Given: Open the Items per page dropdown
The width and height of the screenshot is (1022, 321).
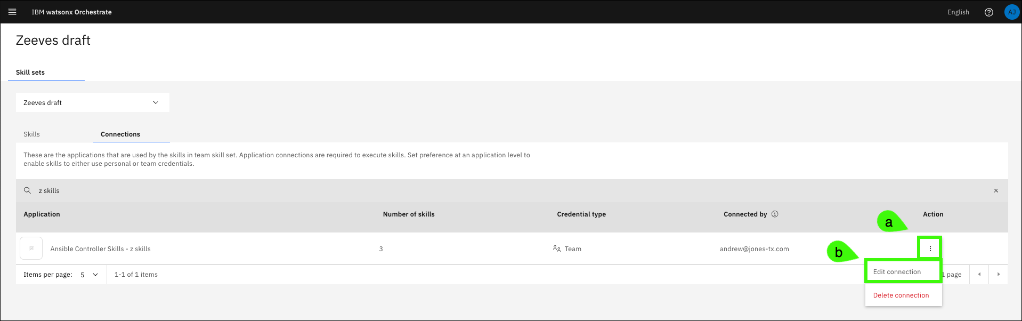Looking at the screenshot, I should pos(89,275).
